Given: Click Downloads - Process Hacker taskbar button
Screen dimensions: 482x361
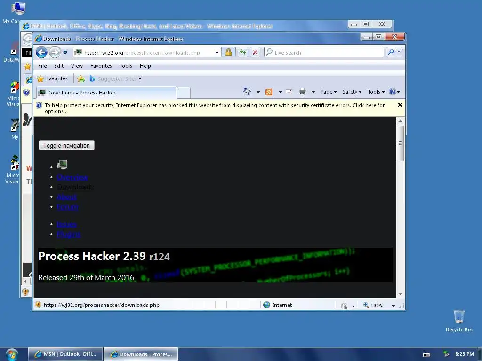Looking at the screenshot, I should tap(141, 354).
